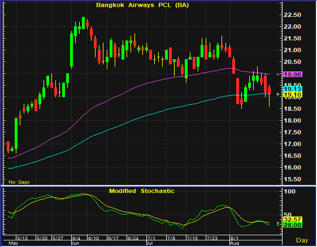Viewport: 317px width, 247px height.
Task: Click the 17.00 price axis label
Action: point(292,144)
